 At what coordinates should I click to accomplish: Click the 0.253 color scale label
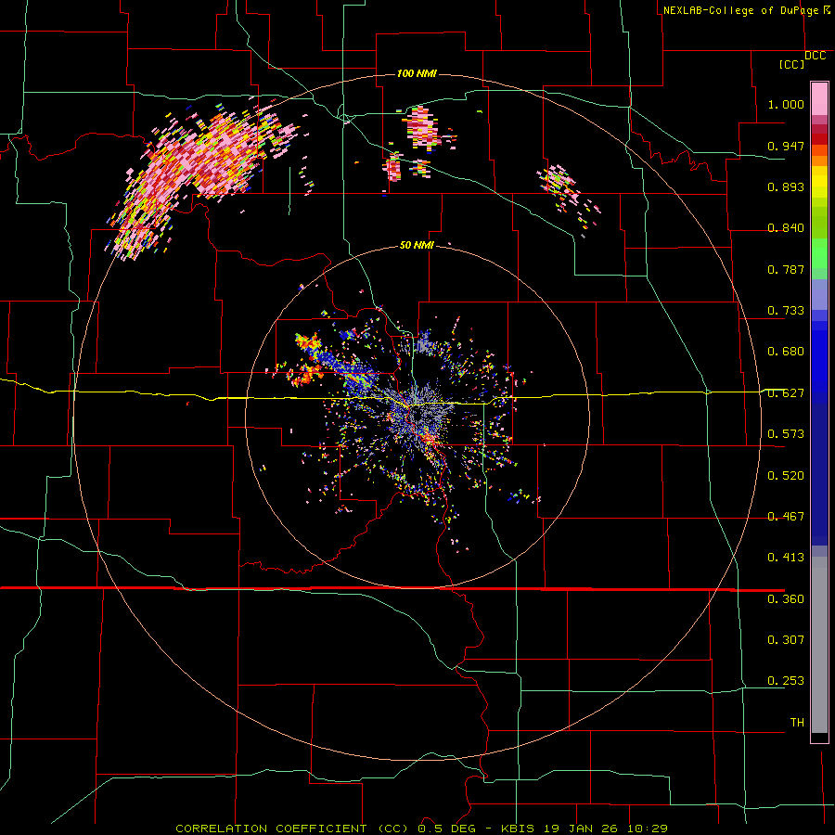[x=786, y=681]
